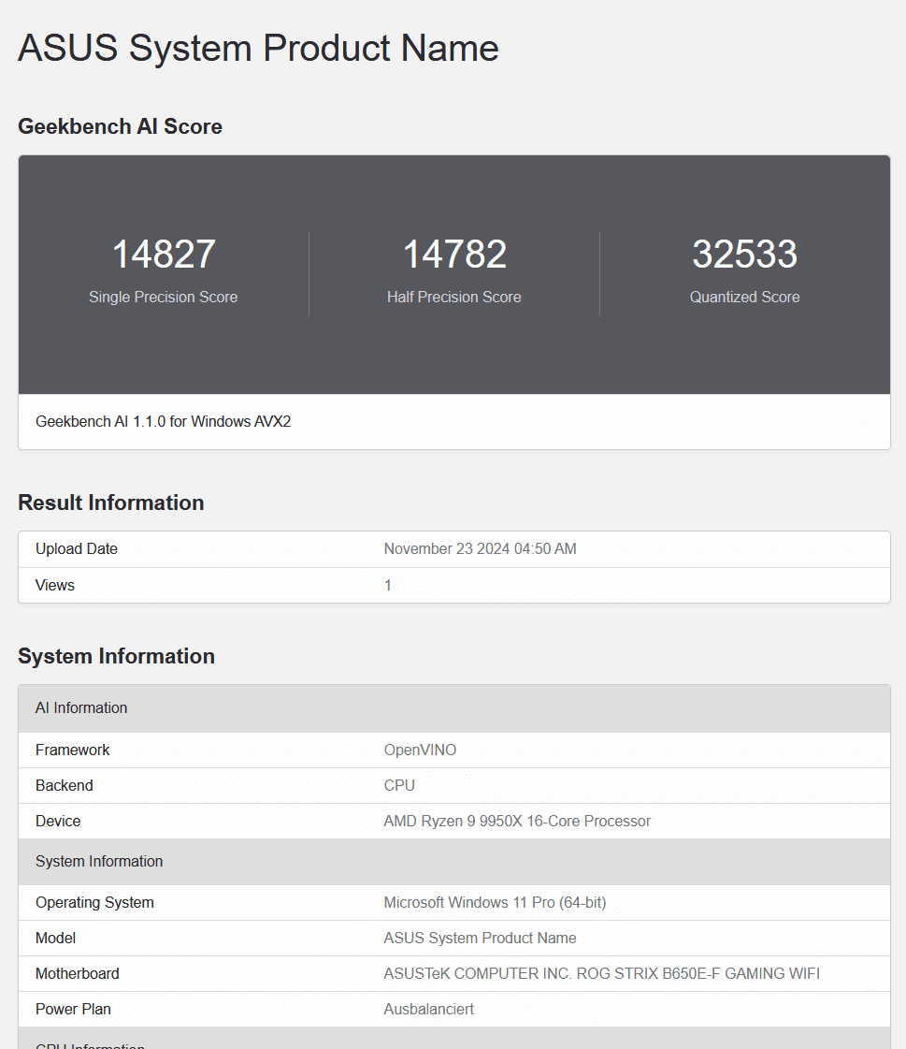Click the Half Precision Score label

point(454,297)
